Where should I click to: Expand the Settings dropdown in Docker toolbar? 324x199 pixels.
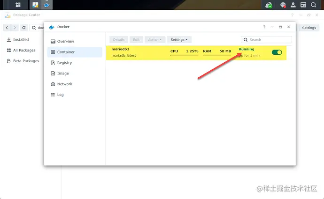[179, 40]
